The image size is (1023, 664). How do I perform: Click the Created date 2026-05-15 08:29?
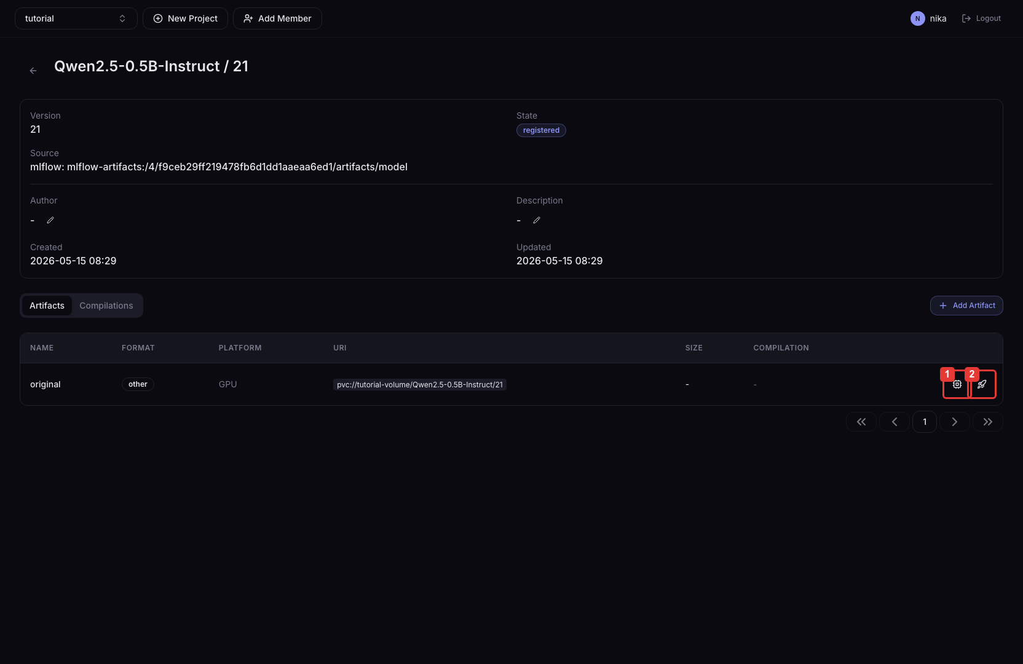[73, 261]
